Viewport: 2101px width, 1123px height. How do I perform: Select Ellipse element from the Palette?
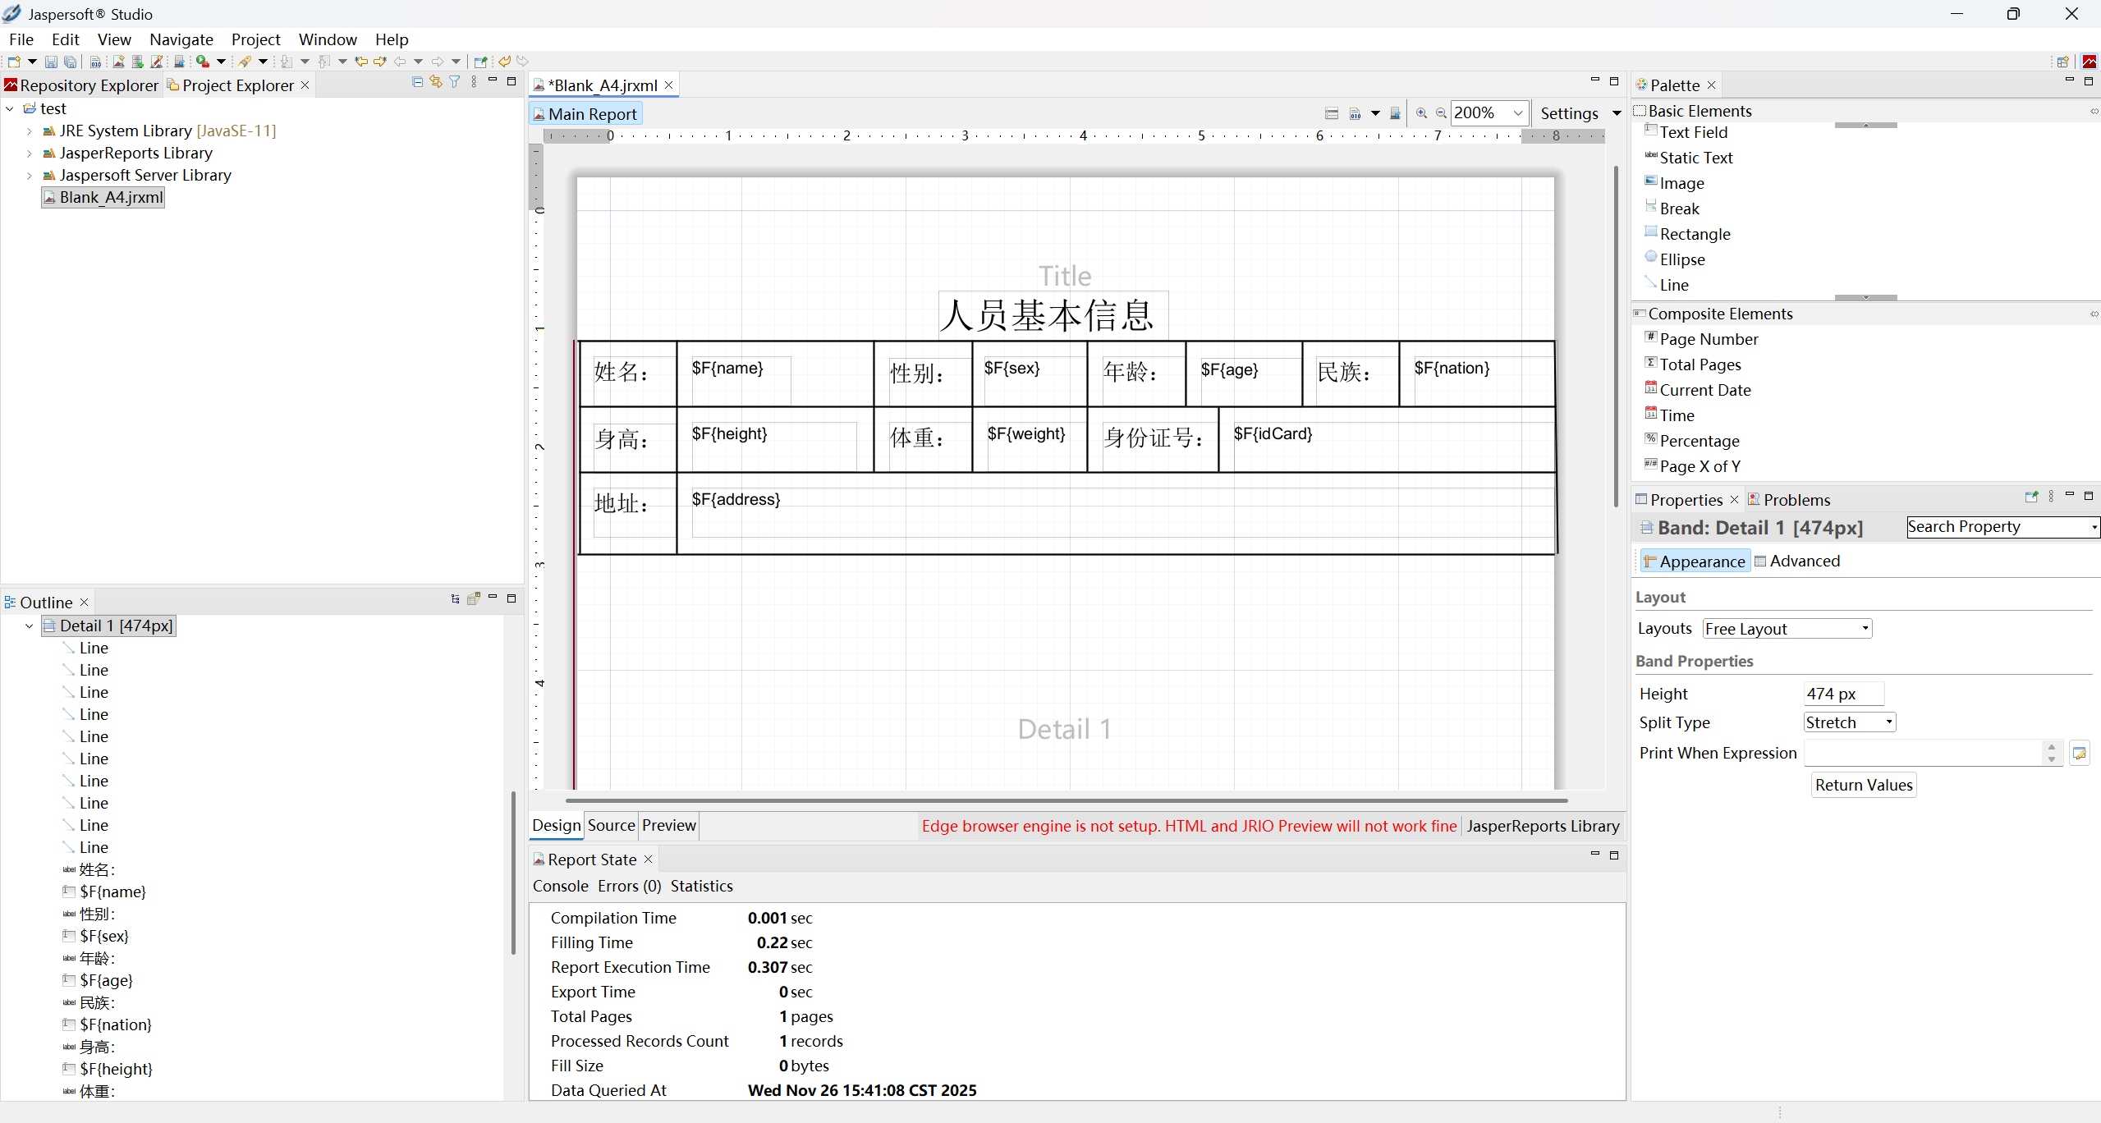click(1681, 259)
